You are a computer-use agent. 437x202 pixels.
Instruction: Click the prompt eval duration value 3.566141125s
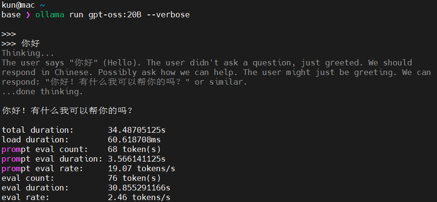(137, 159)
